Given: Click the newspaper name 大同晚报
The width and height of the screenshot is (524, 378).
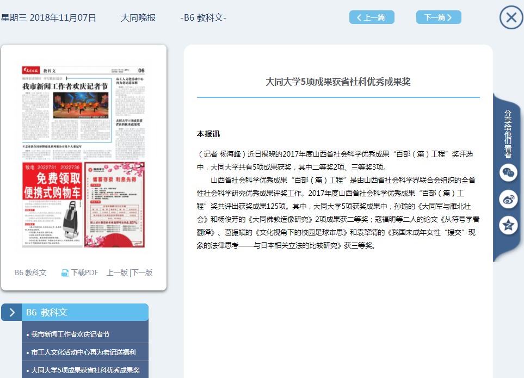Looking at the screenshot, I should coord(138,18).
